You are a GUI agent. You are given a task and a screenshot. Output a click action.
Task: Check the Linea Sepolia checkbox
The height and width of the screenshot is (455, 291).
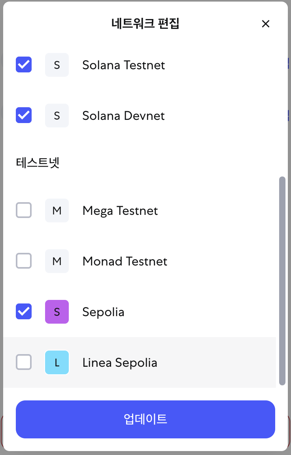point(24,362)
